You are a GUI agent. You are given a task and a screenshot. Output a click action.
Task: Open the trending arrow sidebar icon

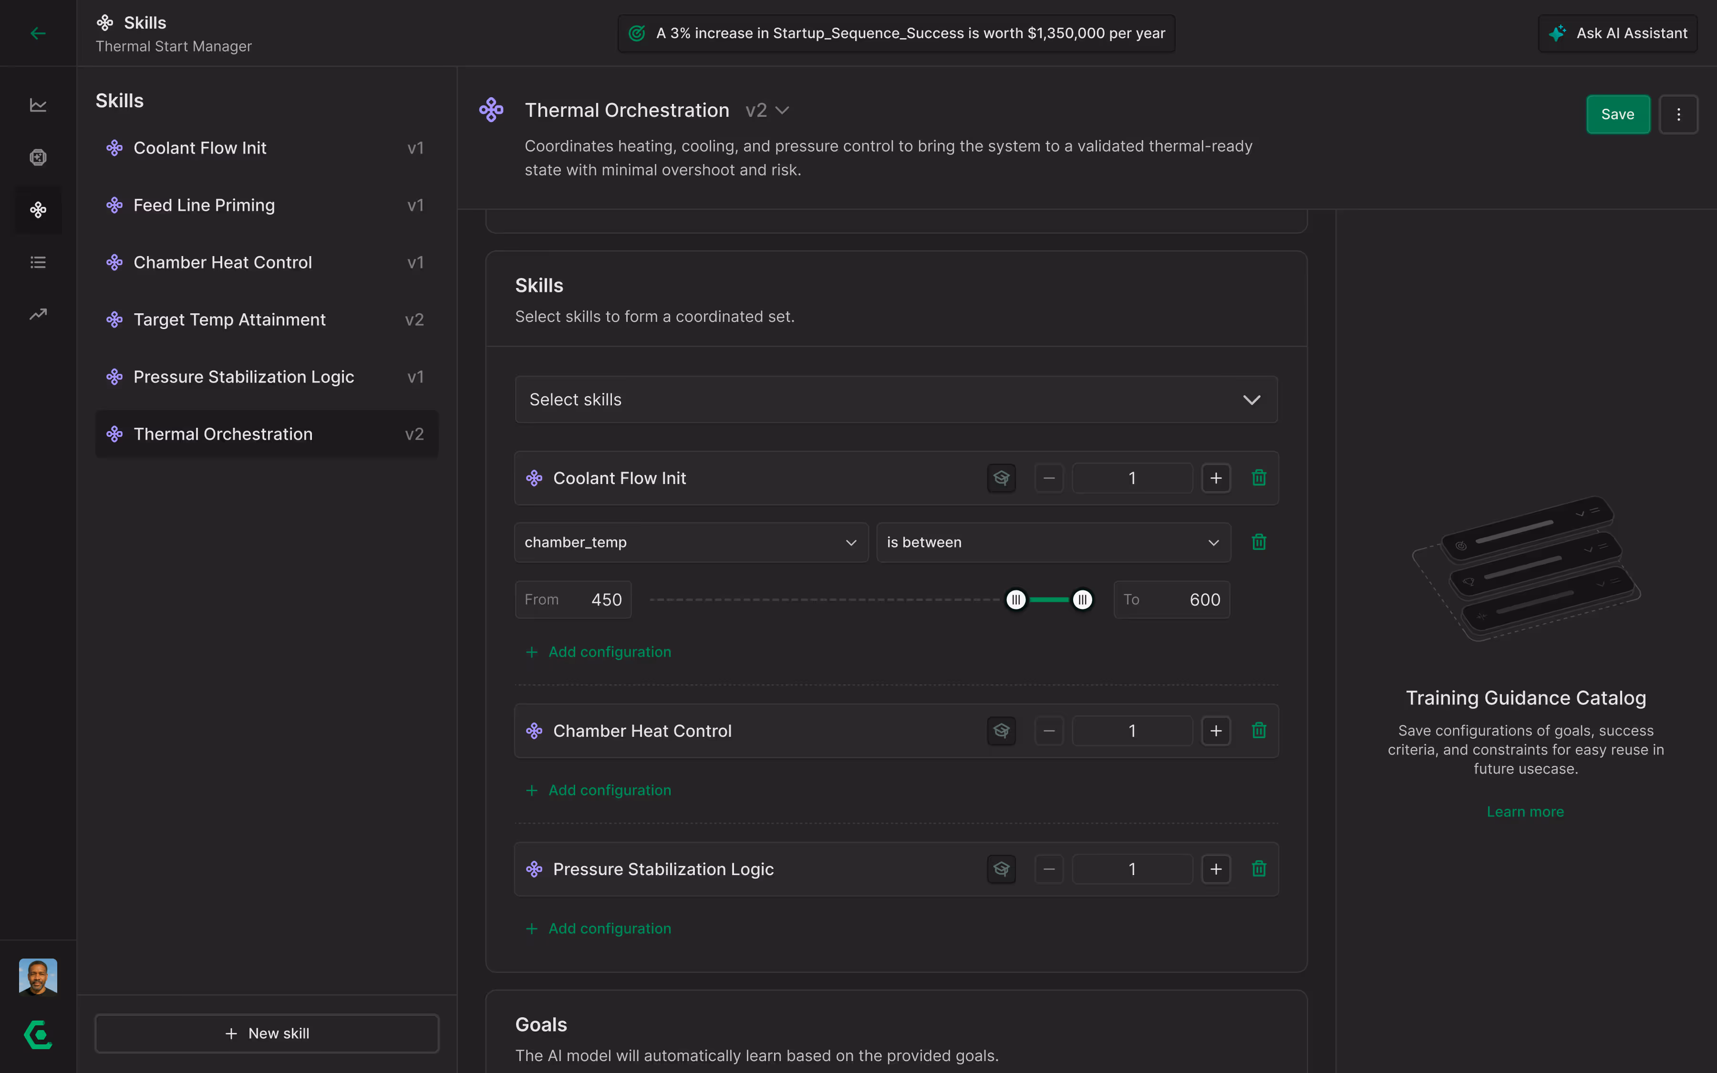[x=38, y=314]
